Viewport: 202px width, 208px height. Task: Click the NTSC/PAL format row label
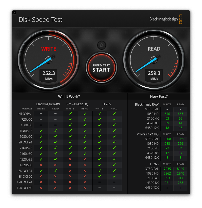pos(25,114)
